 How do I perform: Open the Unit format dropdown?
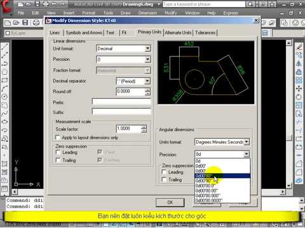[x=123, y=49]
